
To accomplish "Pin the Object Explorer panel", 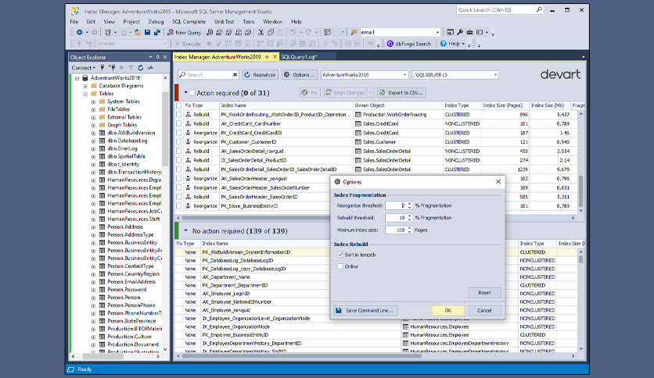I will [158, 57].
